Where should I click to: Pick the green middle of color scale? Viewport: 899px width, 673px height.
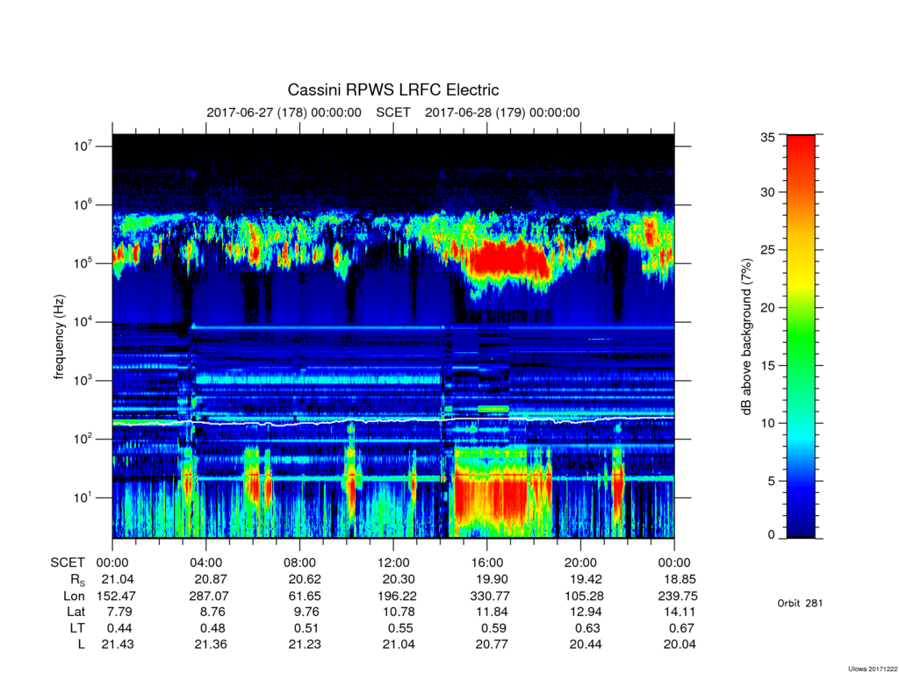coord(801,338)
